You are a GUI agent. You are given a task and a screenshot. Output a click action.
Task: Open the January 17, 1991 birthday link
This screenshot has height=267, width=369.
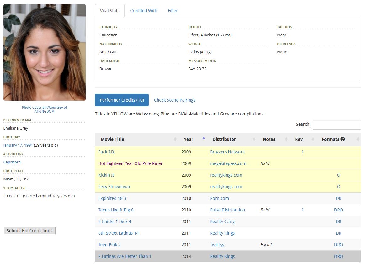coord(18,145)
